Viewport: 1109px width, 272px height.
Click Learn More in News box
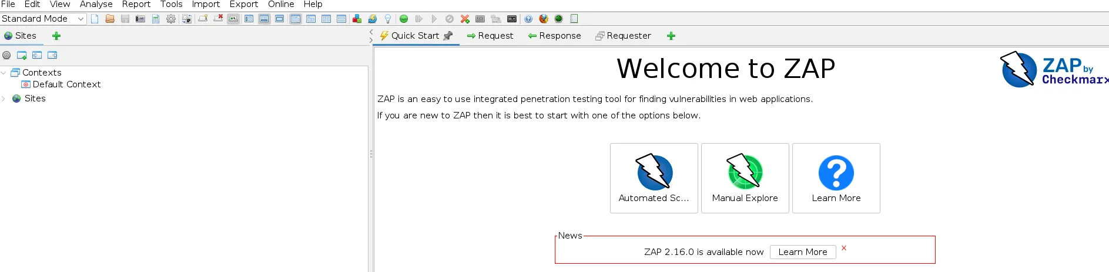[802, 252]
